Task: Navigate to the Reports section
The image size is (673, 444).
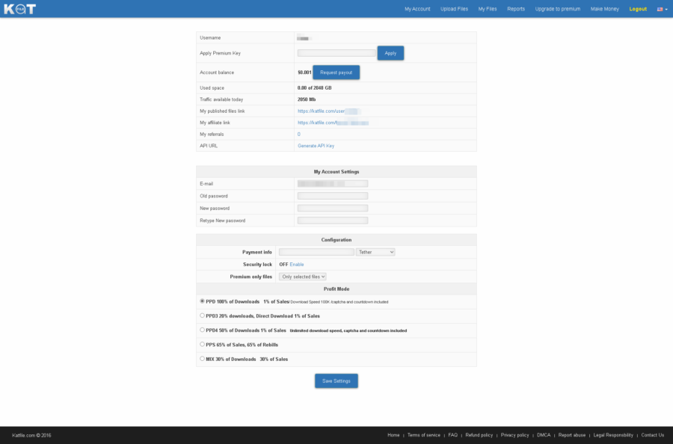Action: 515,9
